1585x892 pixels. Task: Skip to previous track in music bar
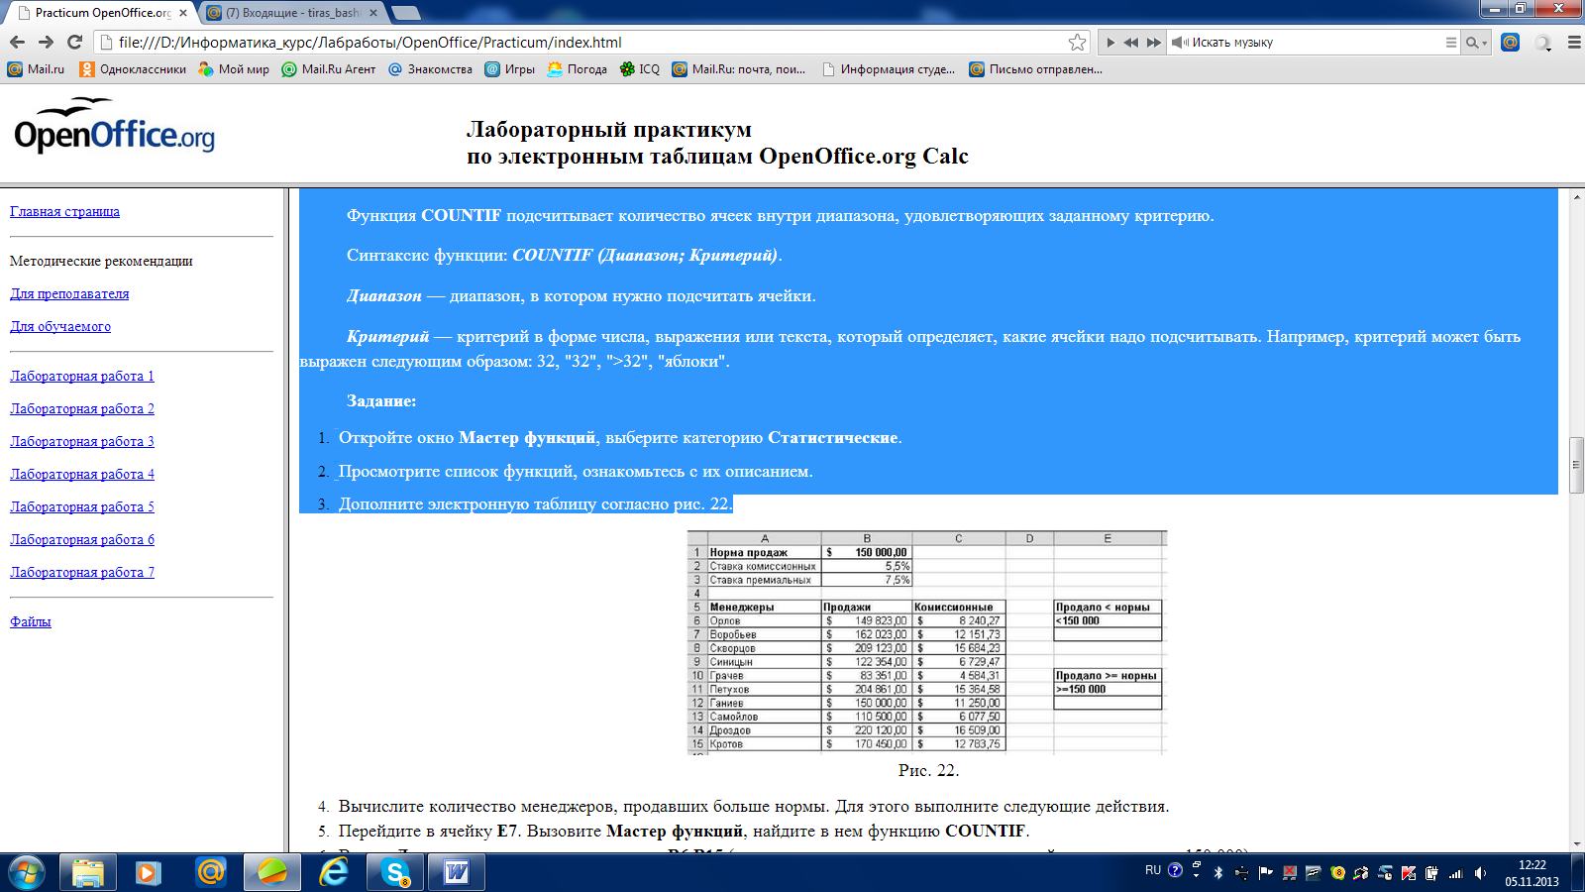click(1131, 43)
